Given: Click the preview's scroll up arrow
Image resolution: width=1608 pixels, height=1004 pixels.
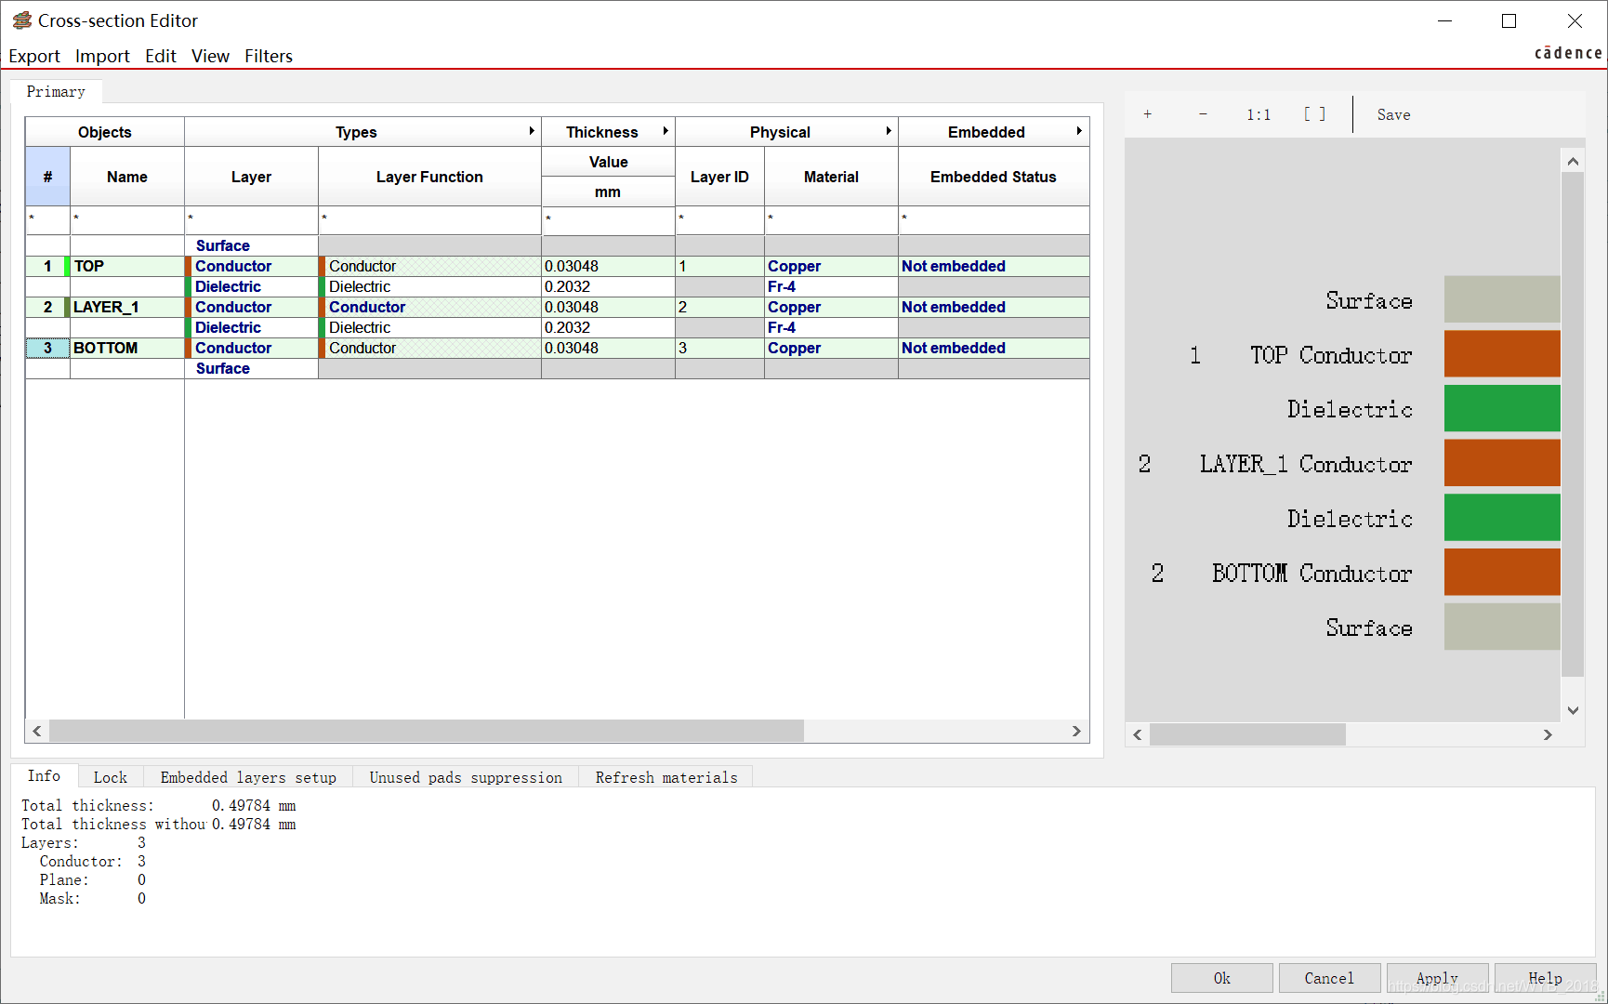Looking at the screenshot, I should click(x=1573, y=161).
